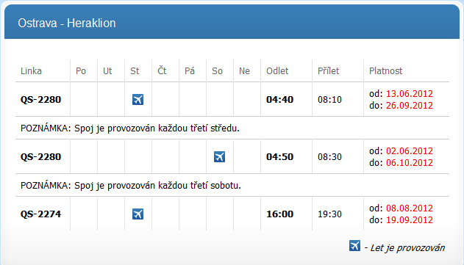Click the So day column header
This screenshot has height=265, width=464.
pos(217,71)
